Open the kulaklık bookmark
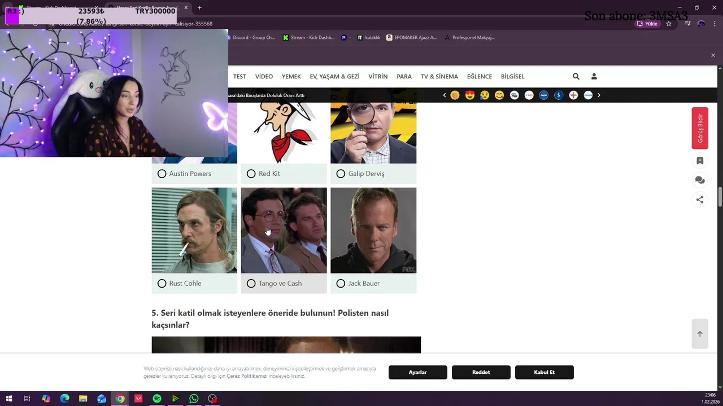This screenshot has width=723, height=406. (x=369, y=38)
